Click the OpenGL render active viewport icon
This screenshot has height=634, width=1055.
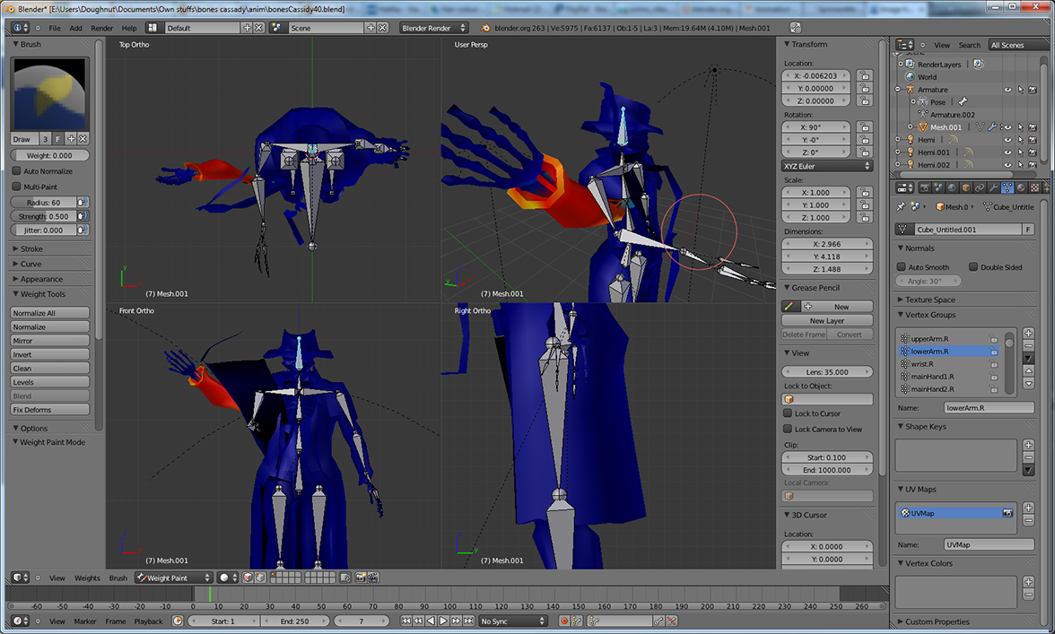[x=361, y=578]
